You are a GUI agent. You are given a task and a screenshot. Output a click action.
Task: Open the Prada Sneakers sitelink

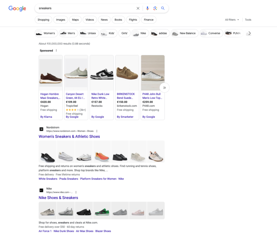[69, 179]
